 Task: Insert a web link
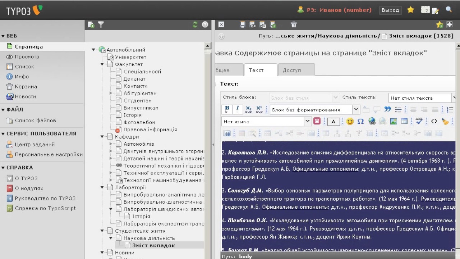tap(372, 121)
